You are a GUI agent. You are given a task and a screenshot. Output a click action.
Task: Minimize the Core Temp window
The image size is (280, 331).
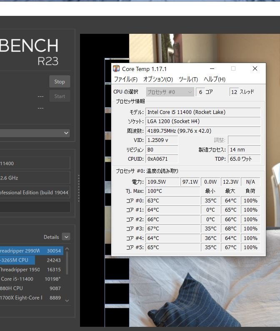212,68
